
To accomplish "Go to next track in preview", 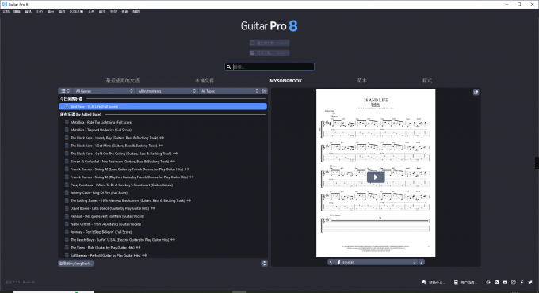I will tap(422, 262).
